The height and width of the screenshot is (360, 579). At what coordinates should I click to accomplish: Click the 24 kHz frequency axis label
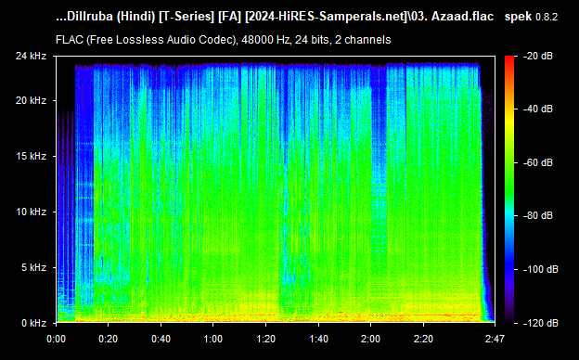tap(31, 56)
